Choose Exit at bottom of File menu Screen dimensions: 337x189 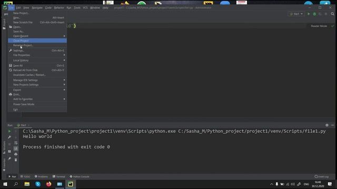click(37, 110)
